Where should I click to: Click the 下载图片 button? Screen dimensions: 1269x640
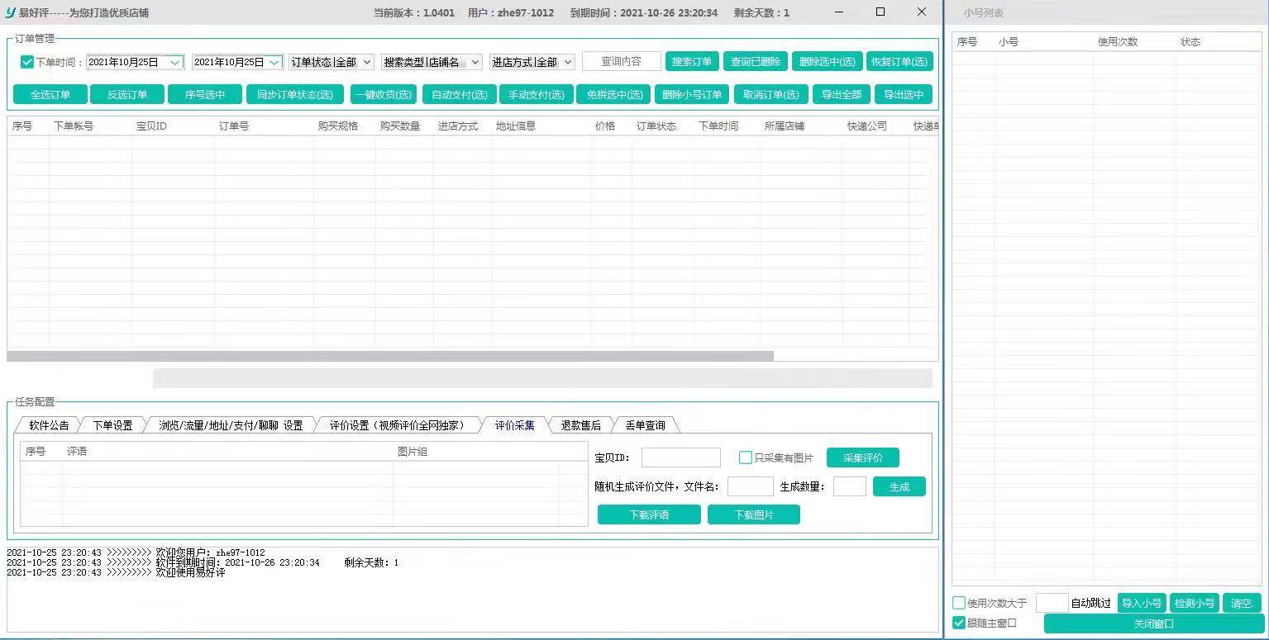[753, 514]
